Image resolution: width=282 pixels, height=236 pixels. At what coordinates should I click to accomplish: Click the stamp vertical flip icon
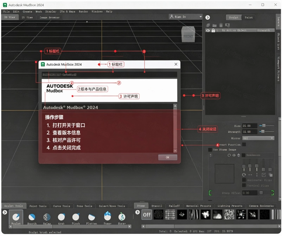tap(239, 155)
